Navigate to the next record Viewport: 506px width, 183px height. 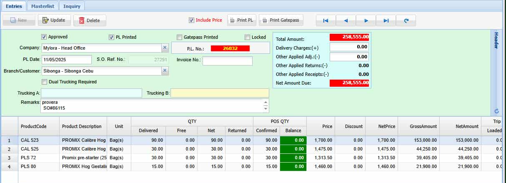(366, 20)
